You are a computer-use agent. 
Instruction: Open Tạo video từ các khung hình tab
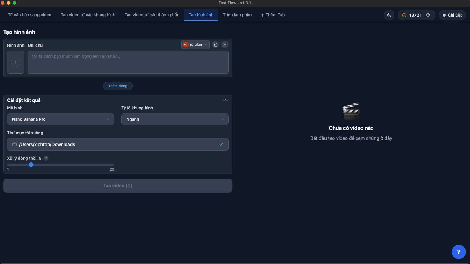tap(88, 15)
